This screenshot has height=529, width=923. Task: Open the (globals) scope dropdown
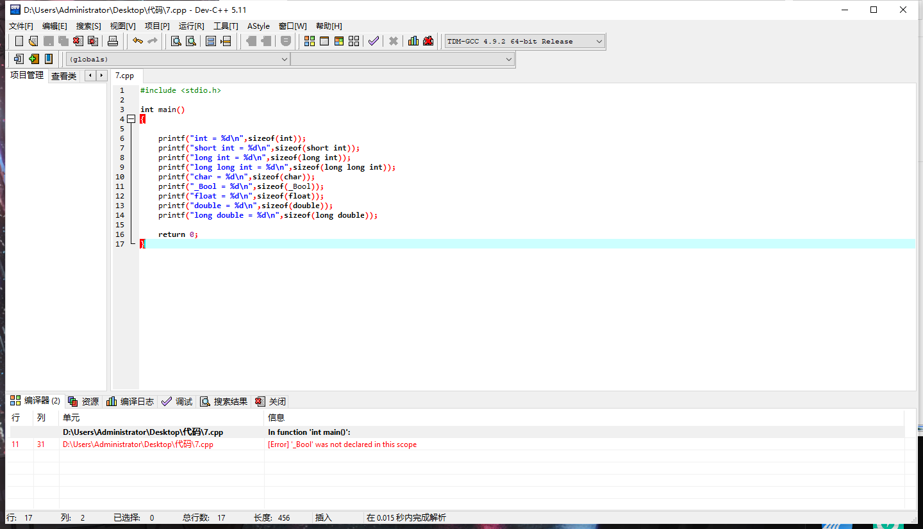point(178,59)
